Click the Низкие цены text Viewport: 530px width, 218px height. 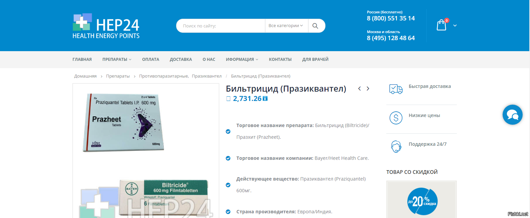[424, 115]
